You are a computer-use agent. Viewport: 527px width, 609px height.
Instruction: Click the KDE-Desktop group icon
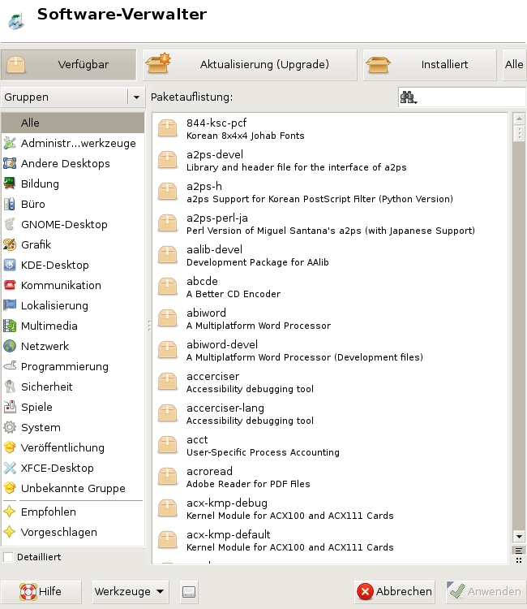[10, 265]
